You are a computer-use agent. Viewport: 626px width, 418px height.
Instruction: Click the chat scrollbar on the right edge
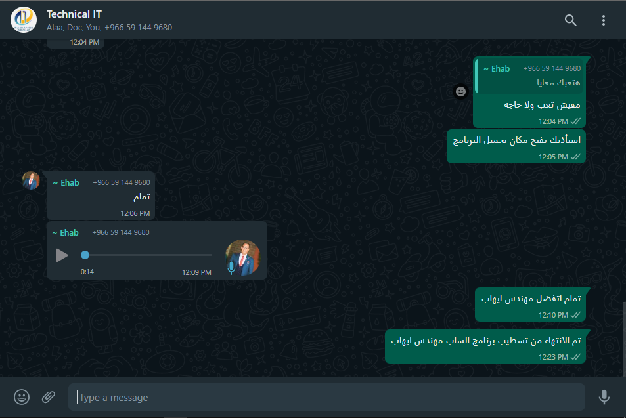pyautogui.click(x=624, y=339)
